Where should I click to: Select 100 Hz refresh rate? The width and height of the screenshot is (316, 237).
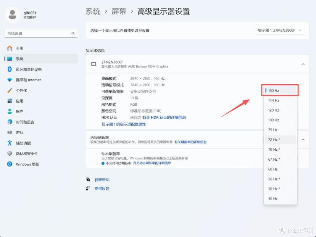(280, 120)
